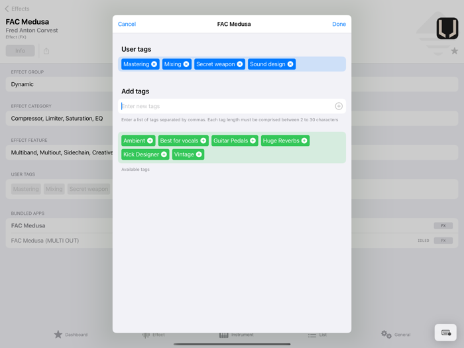
Task: Tap FX badge on MULTI OUT row
Action: click(x=443, y=241)
